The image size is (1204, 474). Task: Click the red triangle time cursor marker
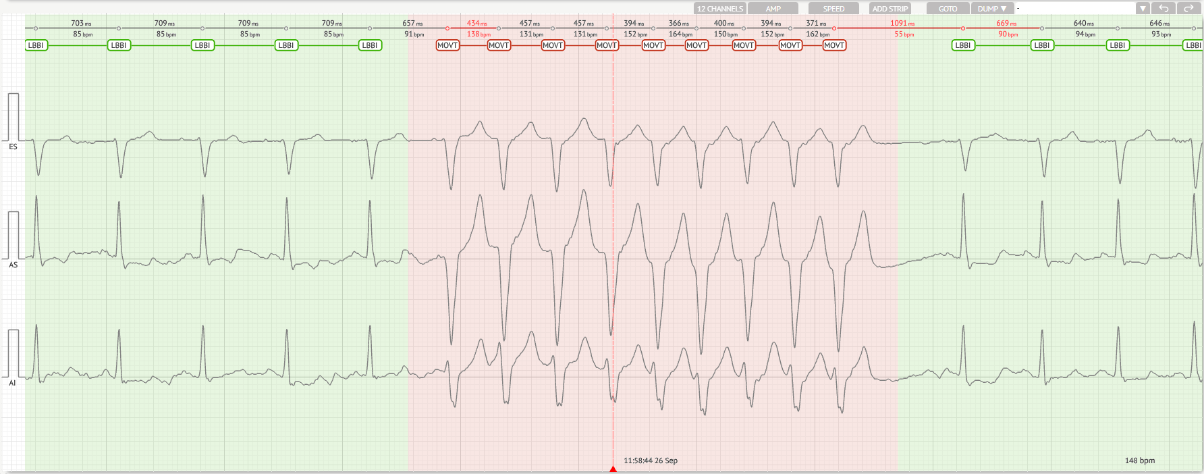pos(613,469)
